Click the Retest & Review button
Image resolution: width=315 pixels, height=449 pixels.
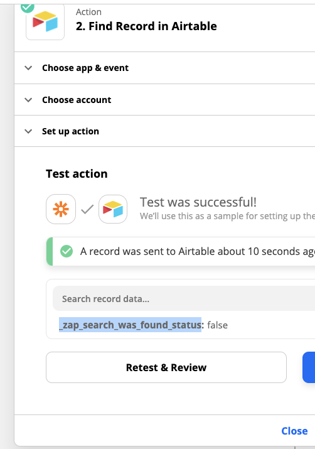click(x=166, y=367)
